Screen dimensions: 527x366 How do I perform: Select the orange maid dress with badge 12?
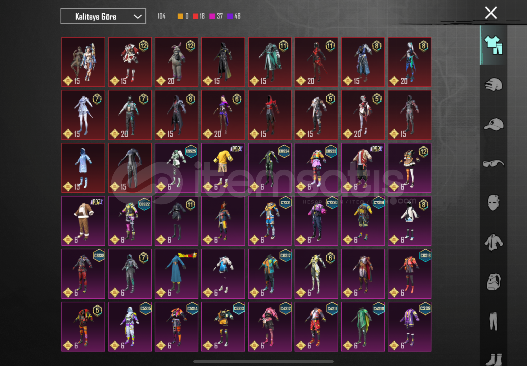pos(410,168)
